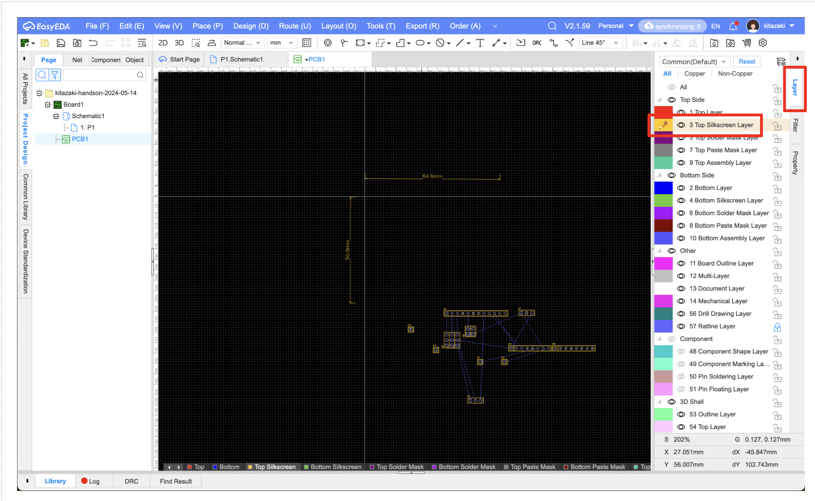Select the Text placement tool

pos(480,43)
